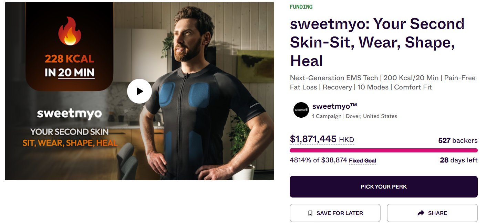Image resolution: width=486 pixels, height=224 pixels.
Task: Click the bookmark icon in Save for Later
Action: click(x=310, y=213)
